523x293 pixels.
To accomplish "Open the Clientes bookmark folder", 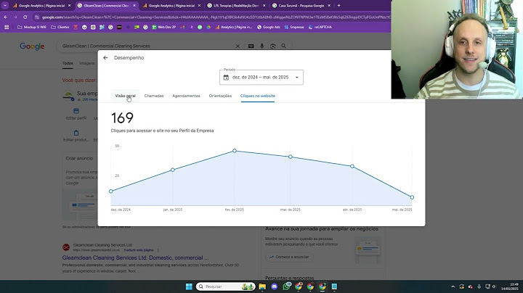I will 60,28.
